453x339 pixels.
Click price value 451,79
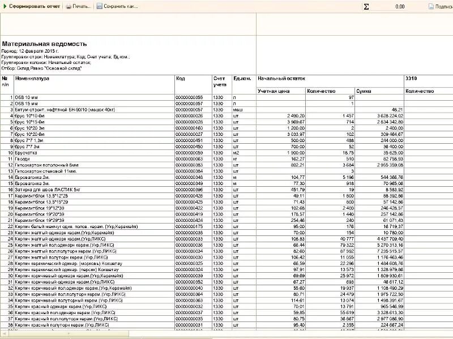coord(280,190)
